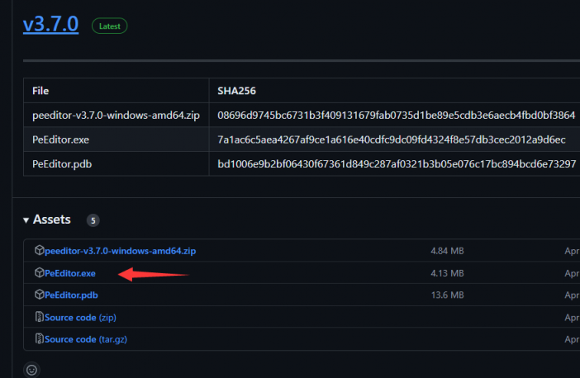Click the archive icon beside Source code (tar.gz)
Screen dimensions: 580x378
coord(39,339)
